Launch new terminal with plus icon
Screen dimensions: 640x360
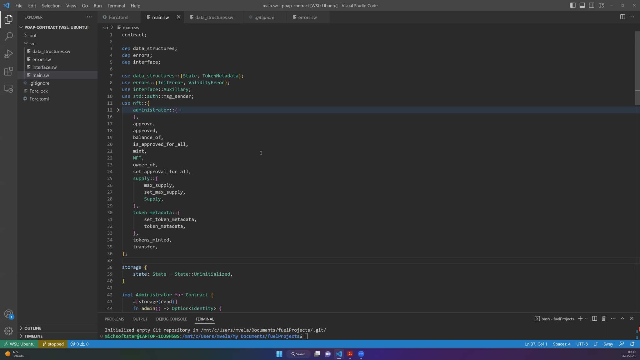tap(580, 318)
